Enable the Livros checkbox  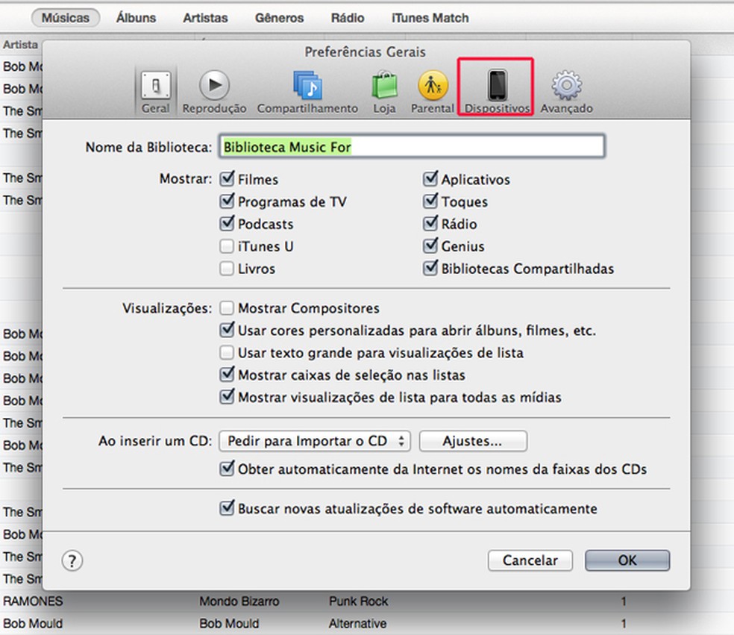(x=227, y=269)
